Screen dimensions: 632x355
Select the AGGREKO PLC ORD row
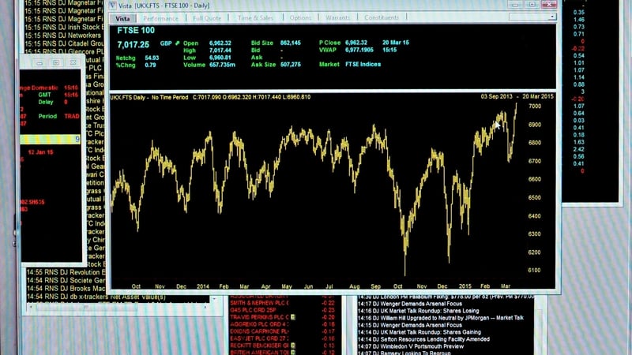point(282,324)
